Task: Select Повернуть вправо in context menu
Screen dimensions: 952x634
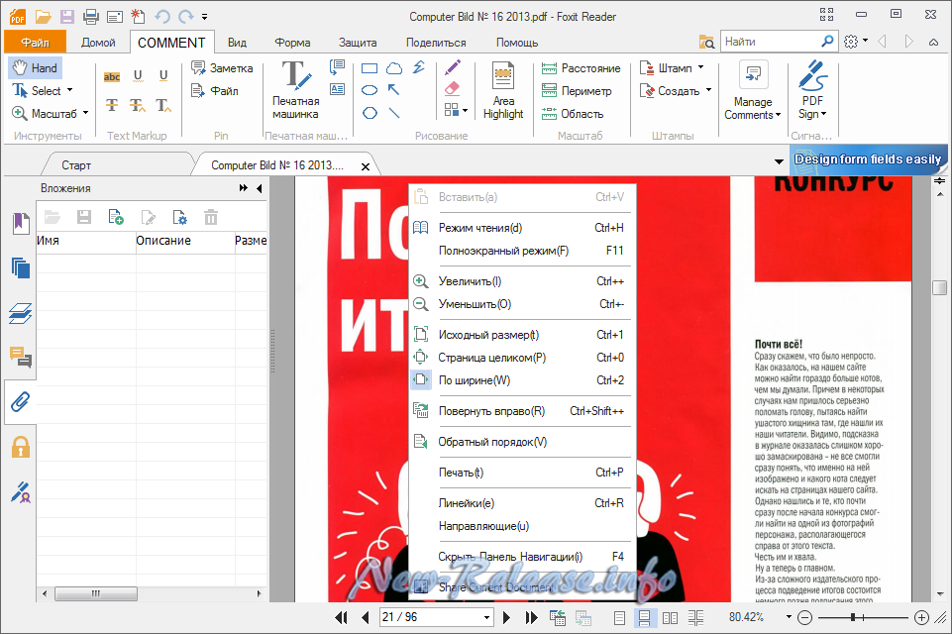Action: pyautogui.click(x=522, y=411)
